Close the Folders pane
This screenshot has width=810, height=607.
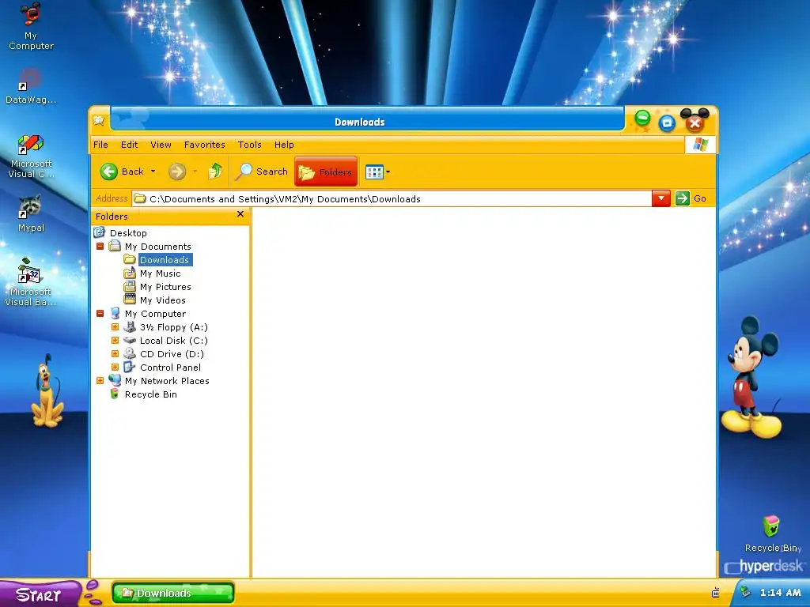[240, 214]
